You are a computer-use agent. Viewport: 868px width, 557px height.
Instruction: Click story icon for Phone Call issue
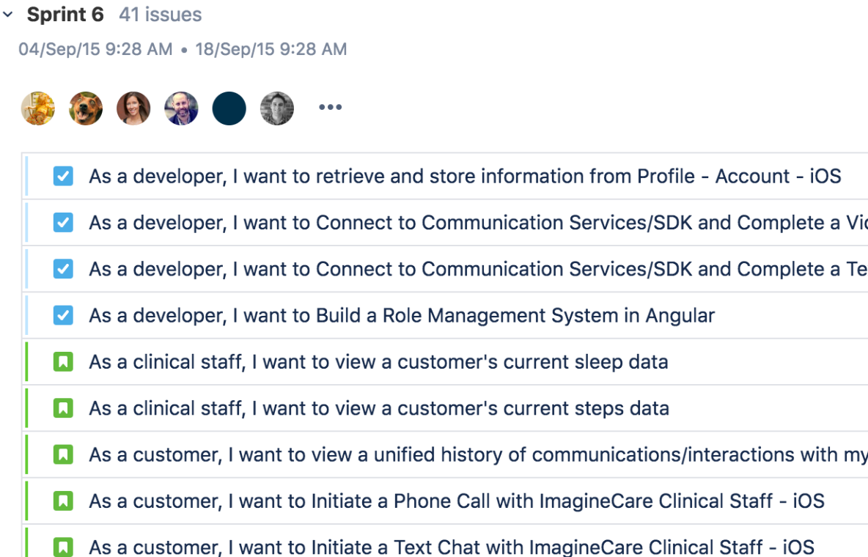(63, 501)
